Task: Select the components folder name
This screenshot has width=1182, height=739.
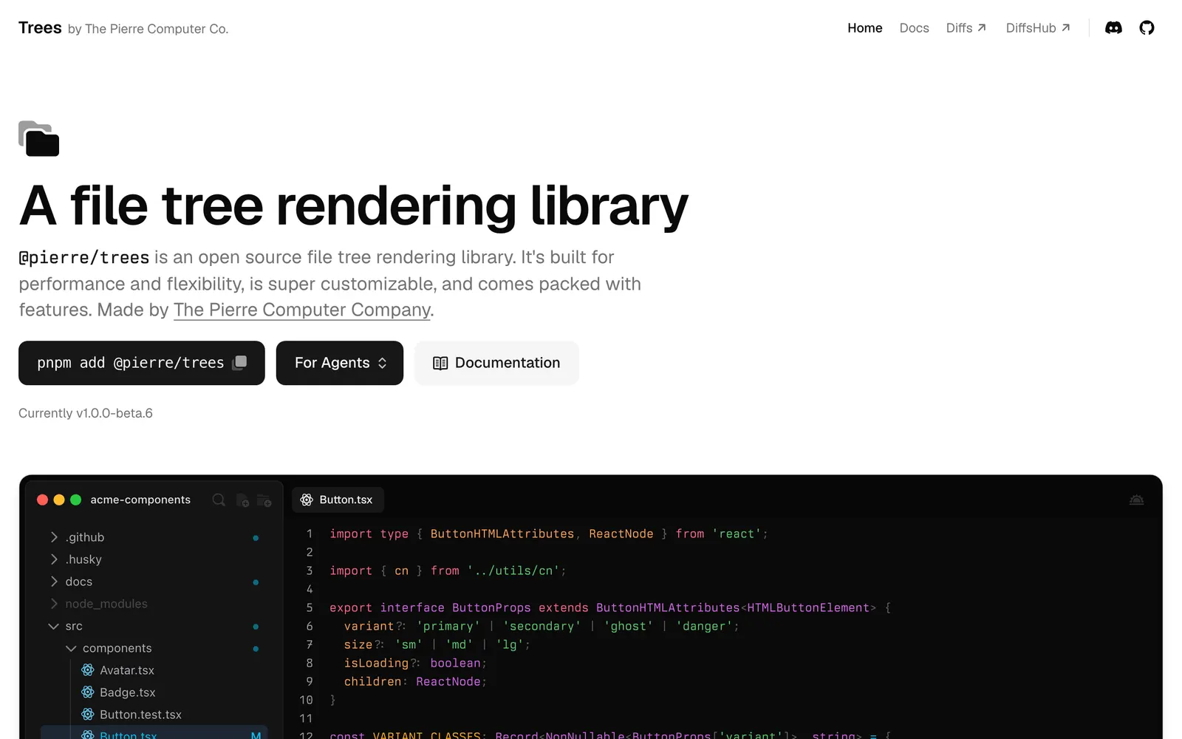Action: click(117, 648)
